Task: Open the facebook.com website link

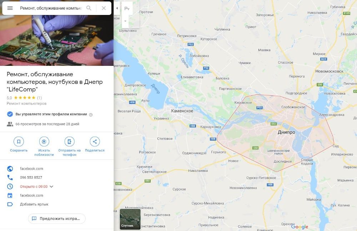Action: (31, 169)
